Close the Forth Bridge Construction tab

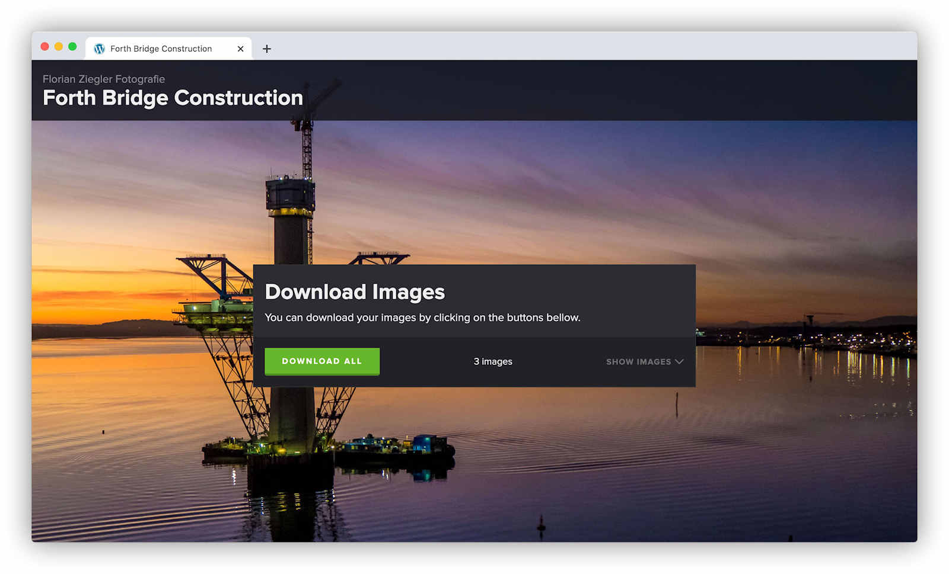pyautogui.click(x=240, y=49)
